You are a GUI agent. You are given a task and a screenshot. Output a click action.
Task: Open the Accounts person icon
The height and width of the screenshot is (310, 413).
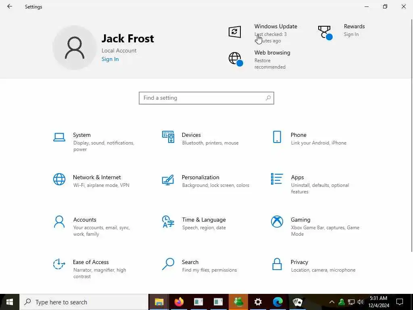(59, 222)
